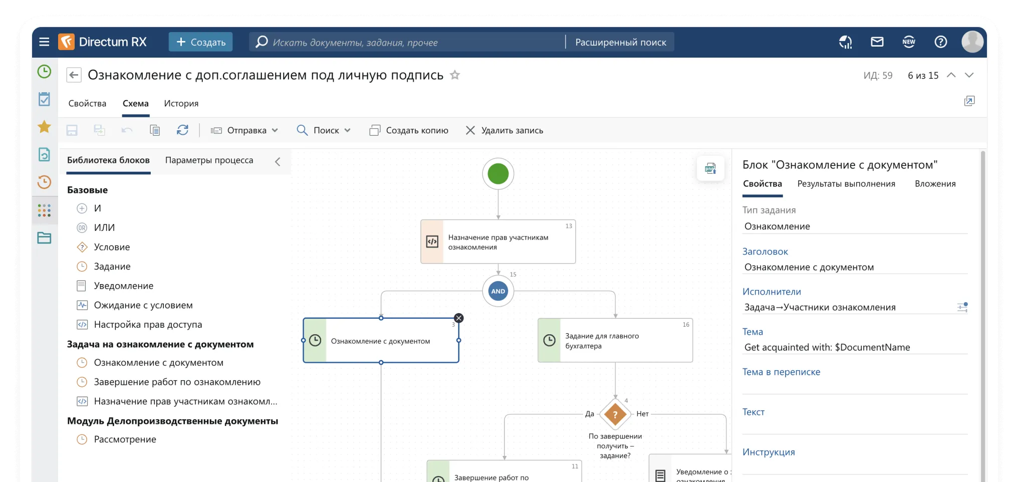Screen dimensions: 1018x482
Task: Export schema using the PDF icon
Action: 710,168
